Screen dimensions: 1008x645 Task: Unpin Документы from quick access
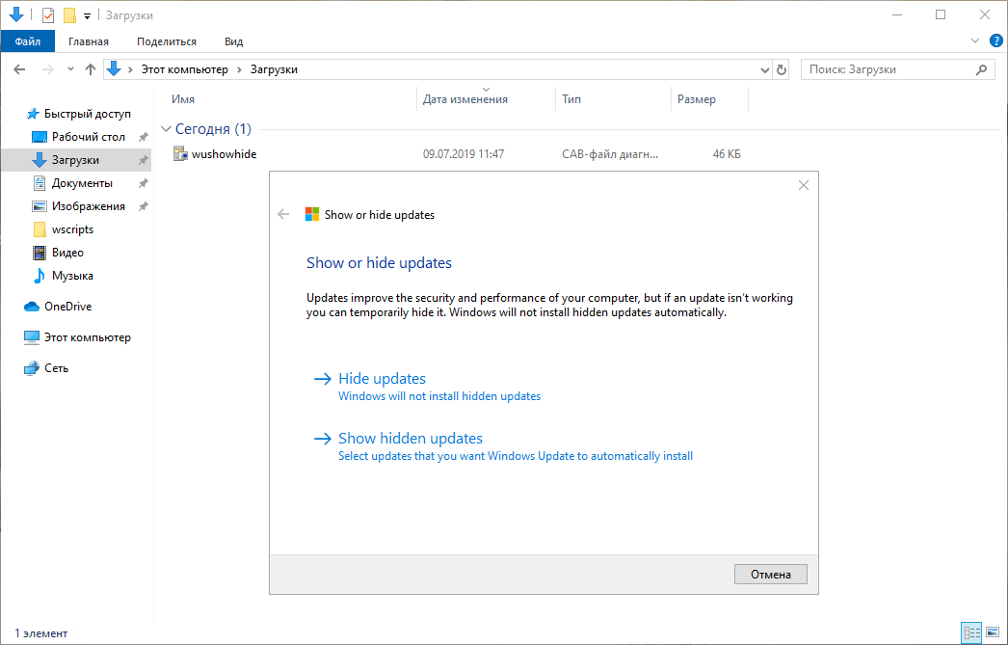[x=143, y=182]
